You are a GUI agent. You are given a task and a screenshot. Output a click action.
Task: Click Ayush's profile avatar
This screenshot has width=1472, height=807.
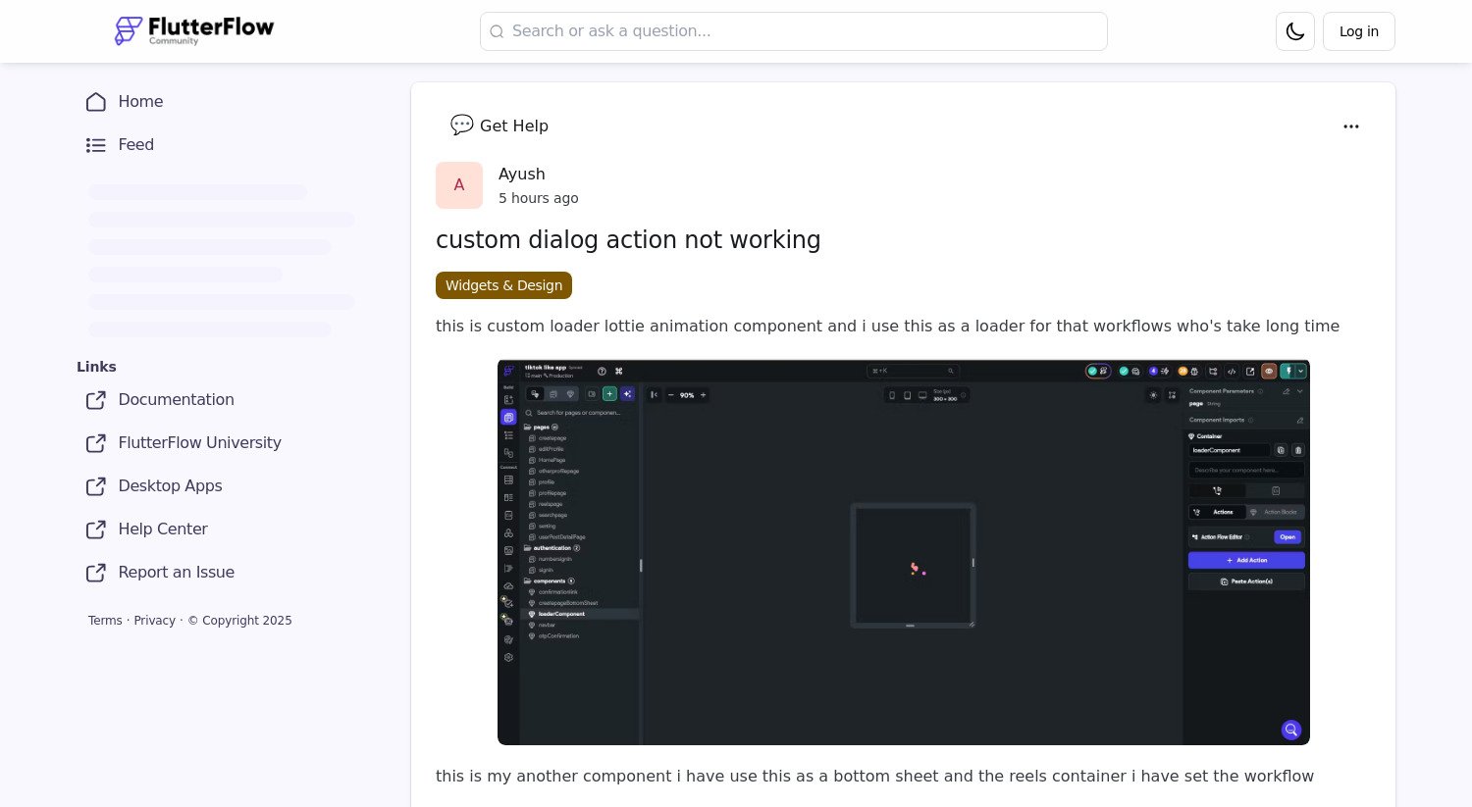tap(459, 185)
